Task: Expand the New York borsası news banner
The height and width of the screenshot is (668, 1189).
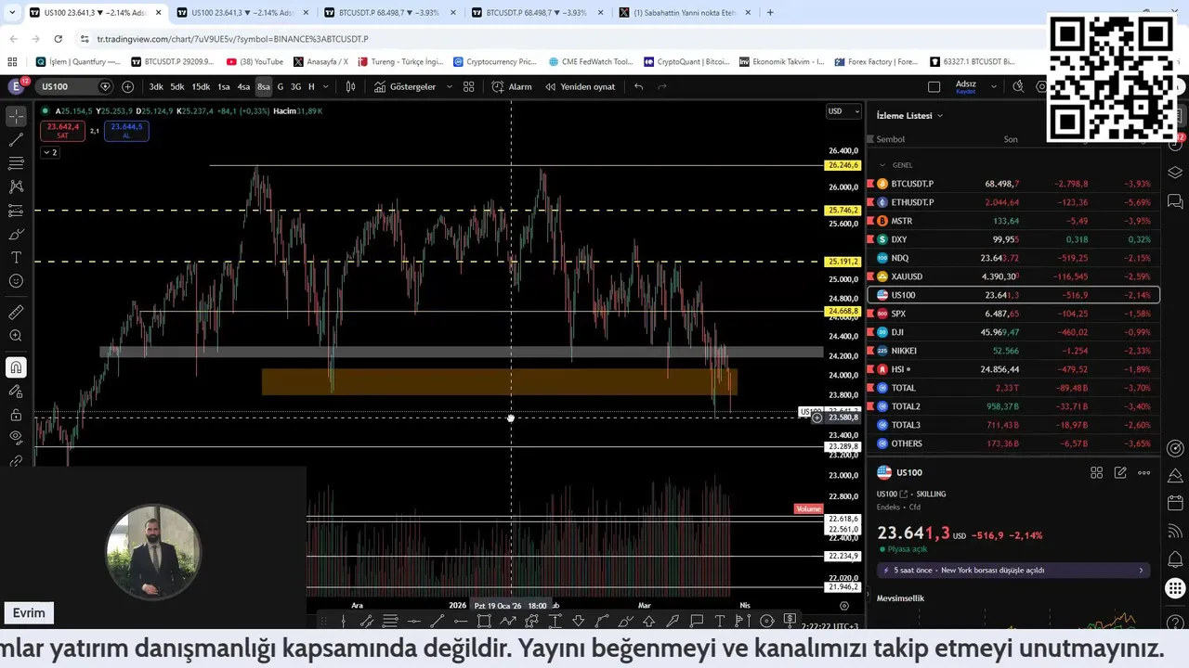Action: (x=1013, y=571)
